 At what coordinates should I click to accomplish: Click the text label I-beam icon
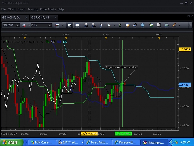coord(159,25)
